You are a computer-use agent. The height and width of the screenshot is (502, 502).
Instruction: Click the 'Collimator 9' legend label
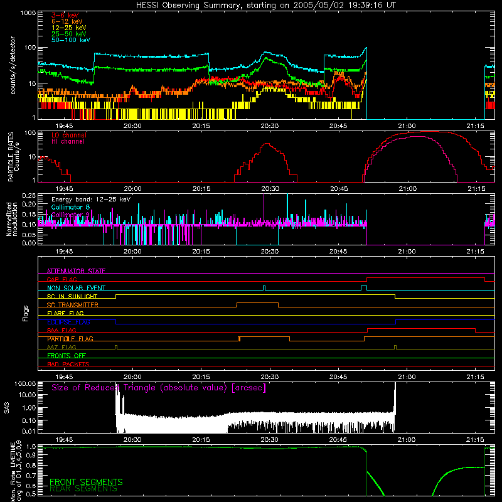(70, 215)
